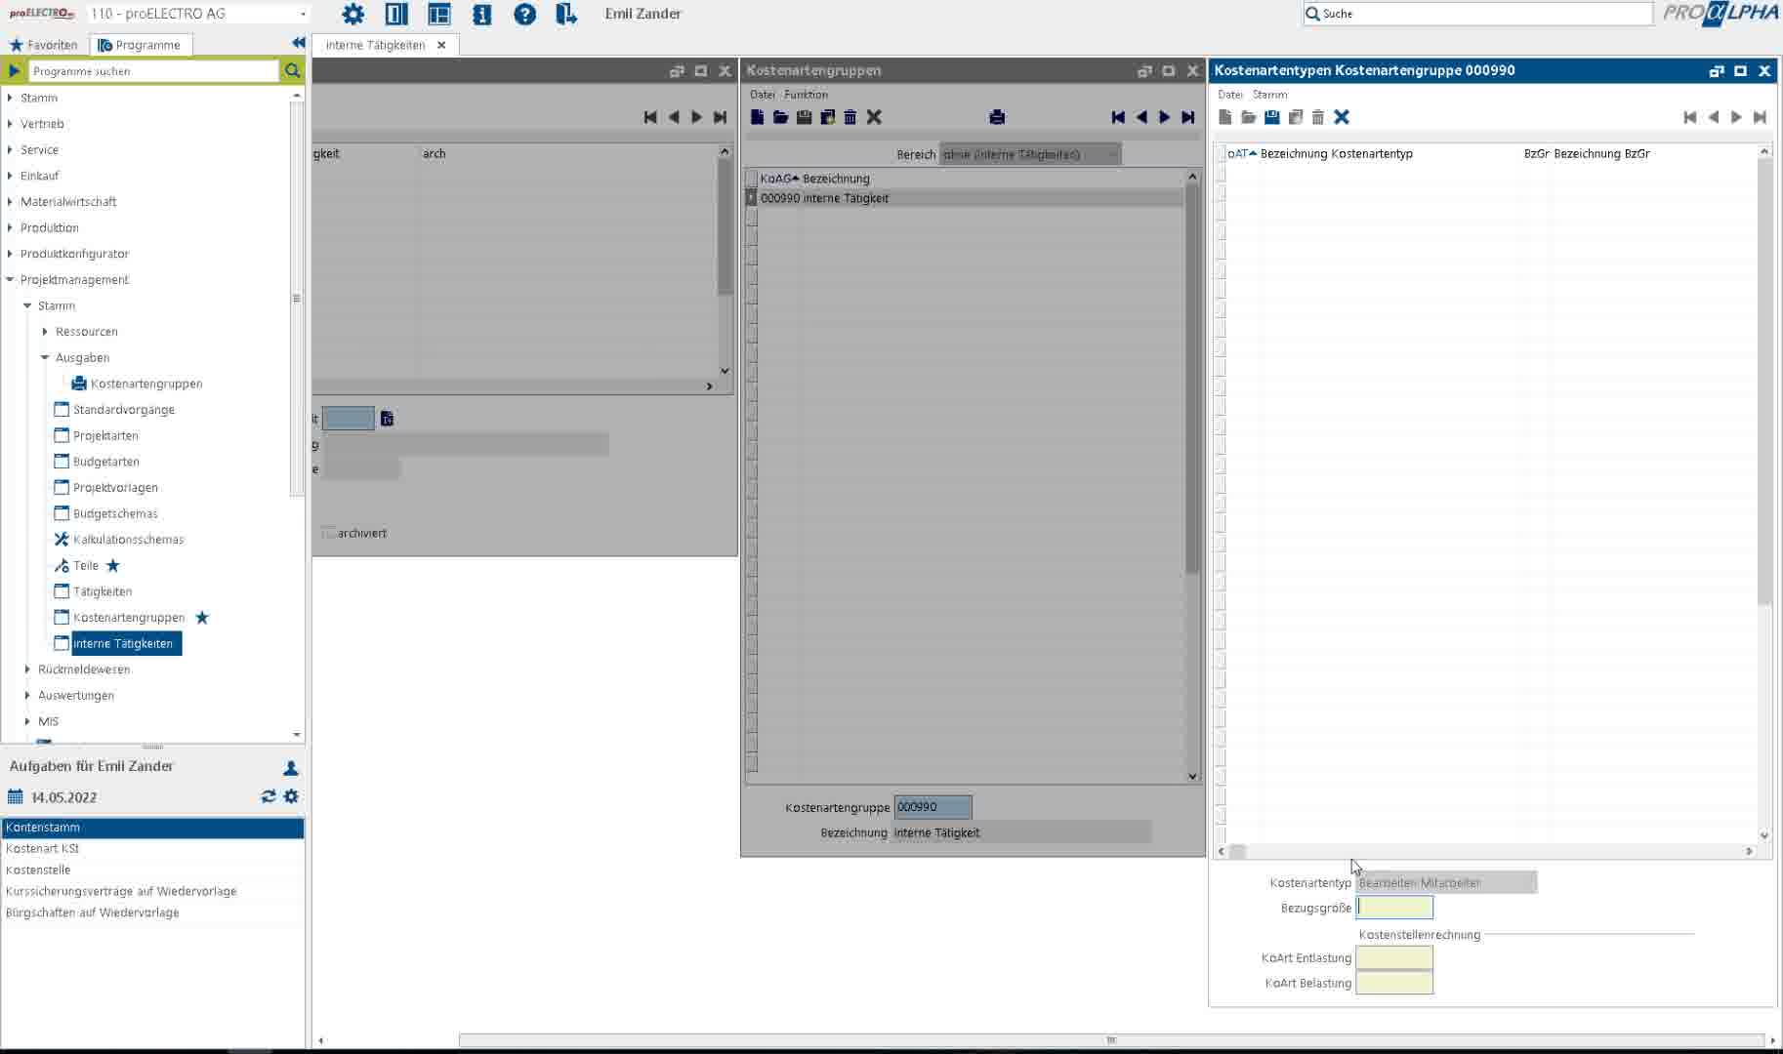Viewport: 1783px width, 1054px height.
Task: Click the top Suche search box
Action: click(x=1478, y=14)
